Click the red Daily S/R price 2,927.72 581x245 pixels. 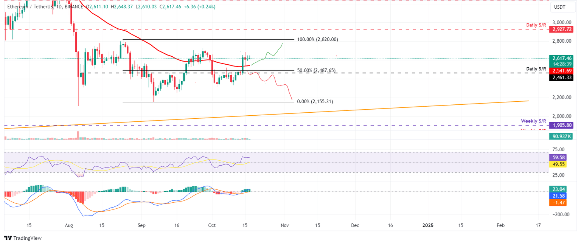click(561, 28)
